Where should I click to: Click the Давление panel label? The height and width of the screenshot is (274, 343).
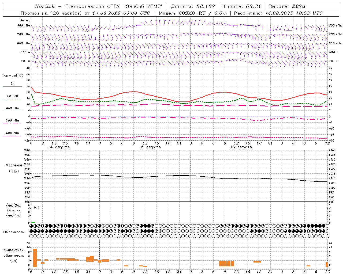(14, 165)
